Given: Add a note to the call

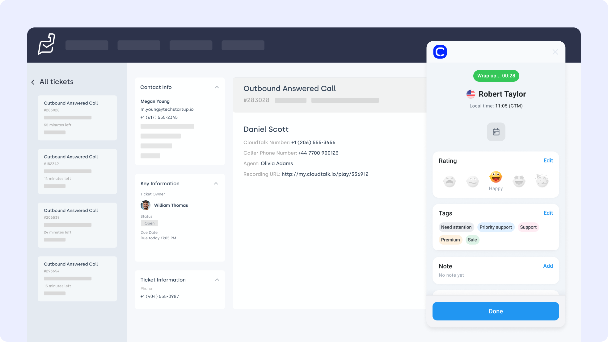Looking at the screenshot, I should click(x=548, y=266).
